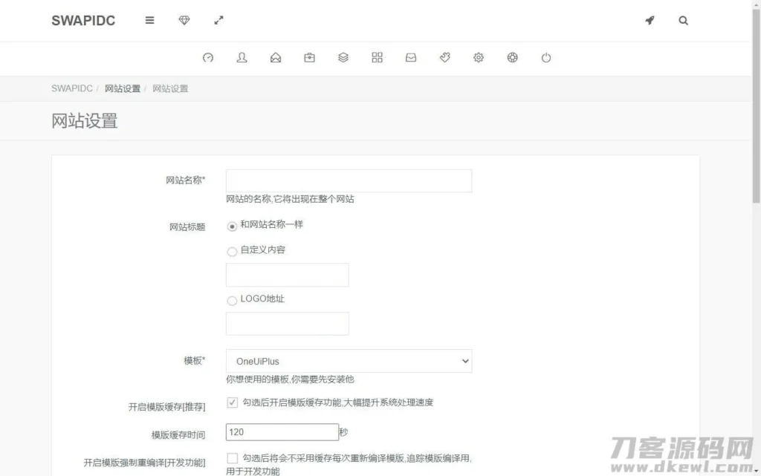The height and width of the screenshot is (476, 761).
Task: Click the settings gear icon
Action: coord(478,57)
